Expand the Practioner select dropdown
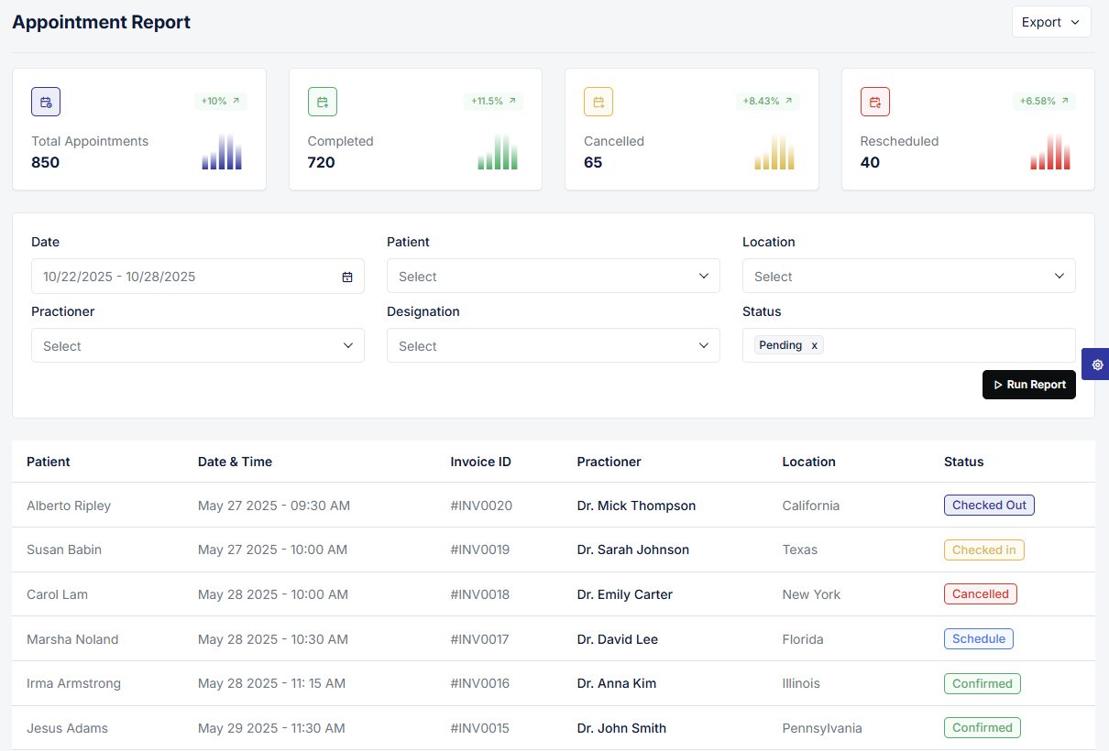Image resolution: width=1109 pixels, height=751 pixels. click(x=198, y=345)
